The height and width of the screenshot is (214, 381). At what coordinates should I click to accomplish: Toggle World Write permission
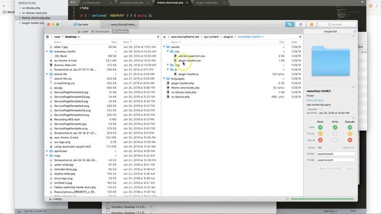pyautogui.click(x=335, y=140)
